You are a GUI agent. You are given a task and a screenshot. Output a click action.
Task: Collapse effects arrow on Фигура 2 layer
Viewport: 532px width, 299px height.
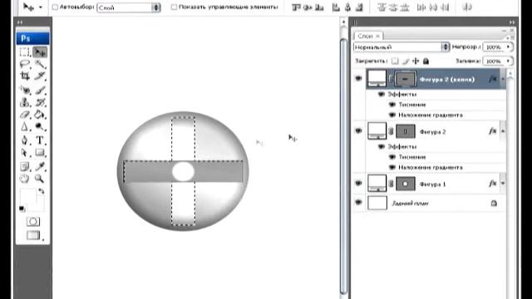pos(503,131)
